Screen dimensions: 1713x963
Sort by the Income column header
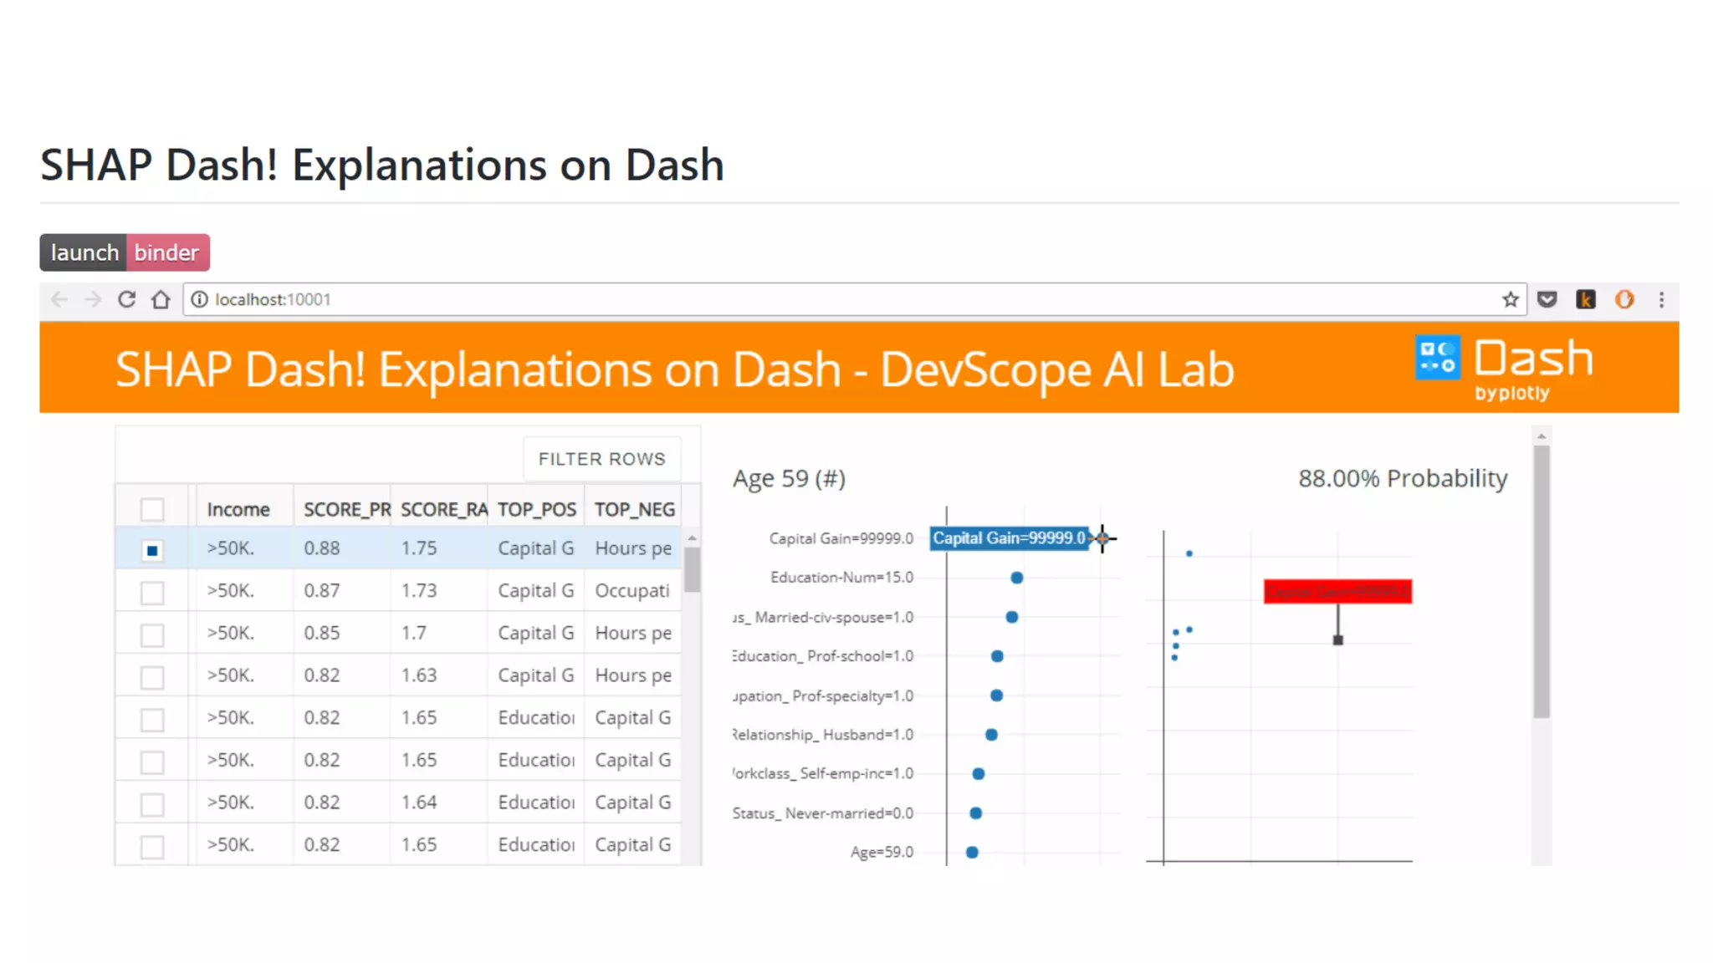[x=238, y=509]
